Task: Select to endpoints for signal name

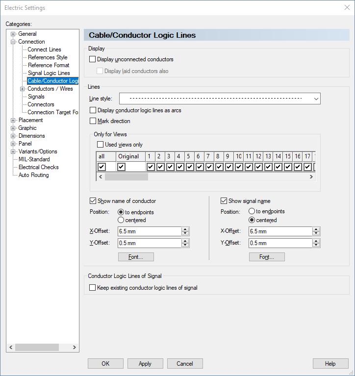Action: pos(252,211)
